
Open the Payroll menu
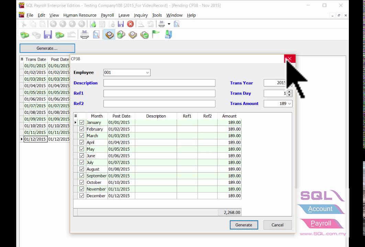(x=107, y=15)
